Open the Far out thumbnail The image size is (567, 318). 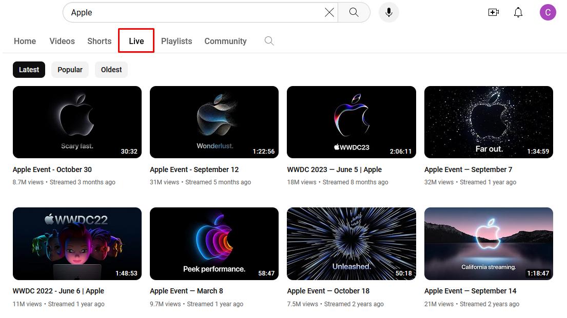488,122
